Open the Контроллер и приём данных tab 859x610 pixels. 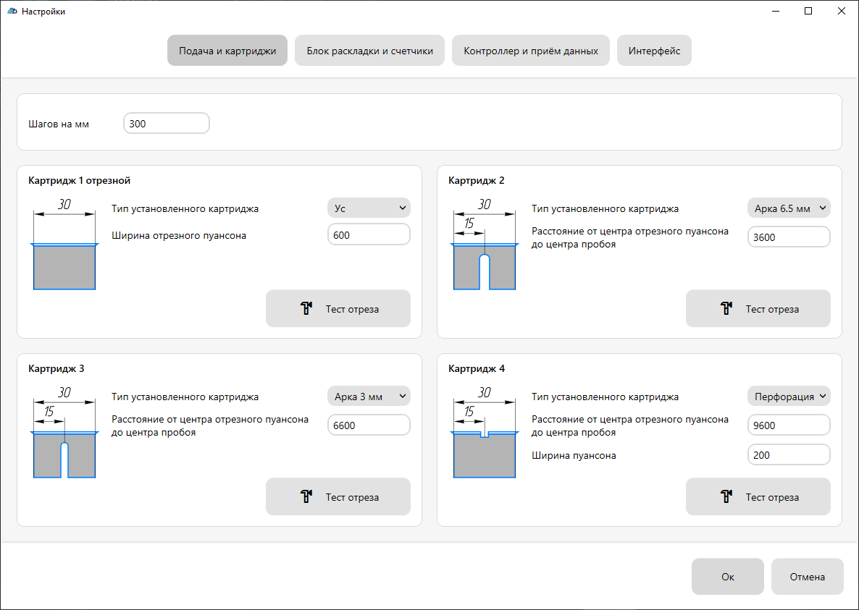tap(531, 51)
